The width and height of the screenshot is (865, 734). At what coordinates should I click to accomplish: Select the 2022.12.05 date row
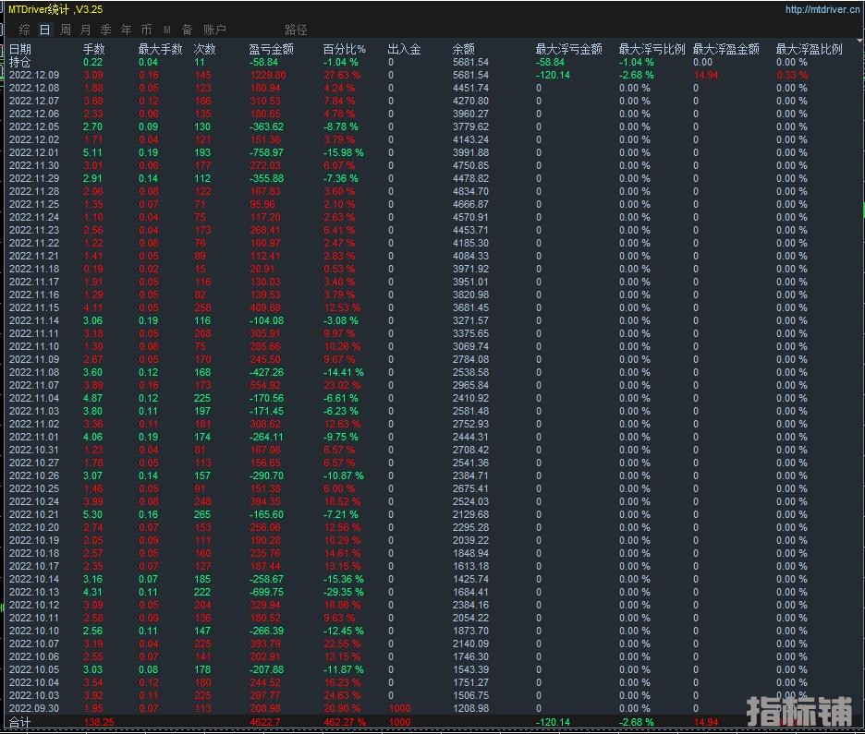(431, 126)
